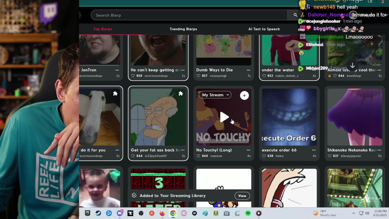Viewport: 389px width, 219px height.
Task: Open more options for execute order 66
Action: click(x=314, y=150)
